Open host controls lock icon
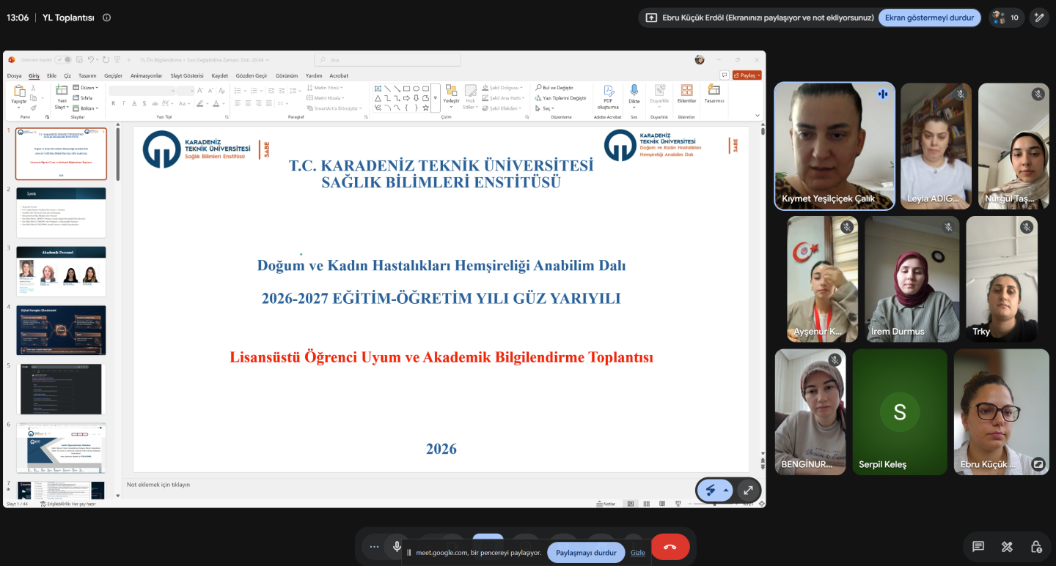This screenshot has width=1056, height=566. click(x=1036, y=546)
